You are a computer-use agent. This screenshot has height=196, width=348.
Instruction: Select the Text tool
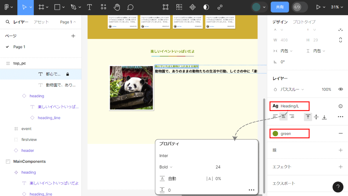(x=90, y=7)
